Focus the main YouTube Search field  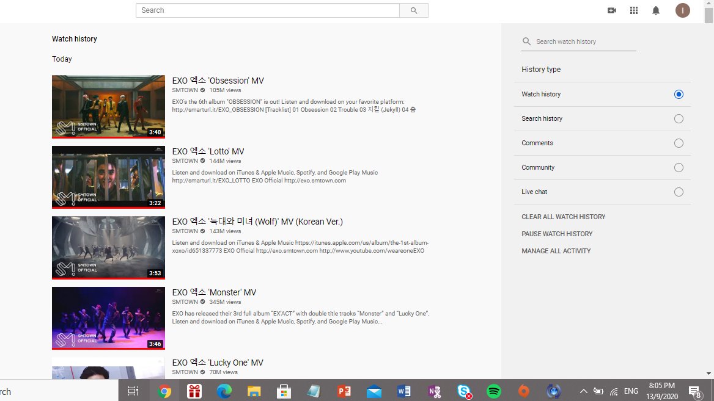point(268,10)
